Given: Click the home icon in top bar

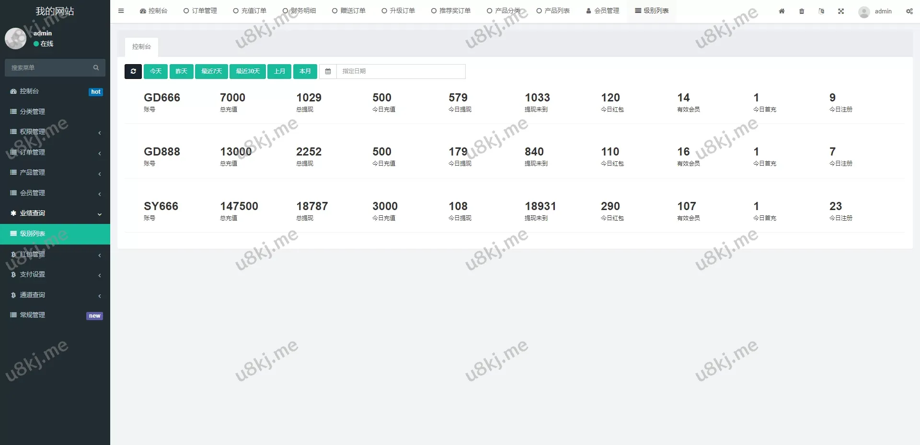Looking at the screenshot, I should pos(782,11).
